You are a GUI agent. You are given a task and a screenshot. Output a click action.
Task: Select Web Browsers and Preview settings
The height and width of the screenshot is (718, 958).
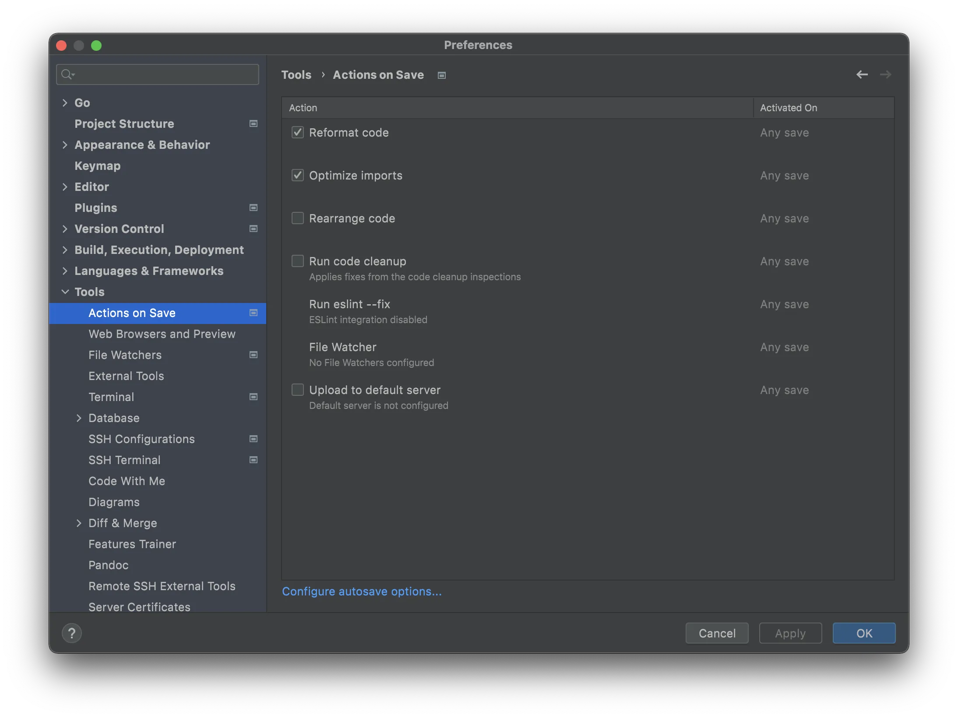click(x=162, y=334)
